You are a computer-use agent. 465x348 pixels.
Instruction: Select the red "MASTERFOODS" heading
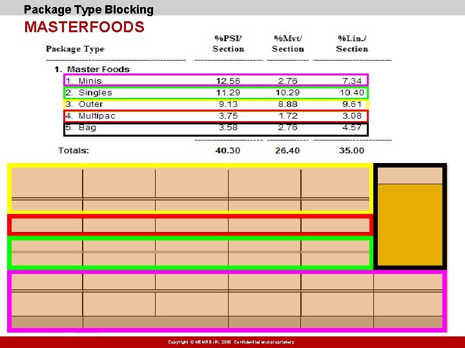click(x=84, y=27)
